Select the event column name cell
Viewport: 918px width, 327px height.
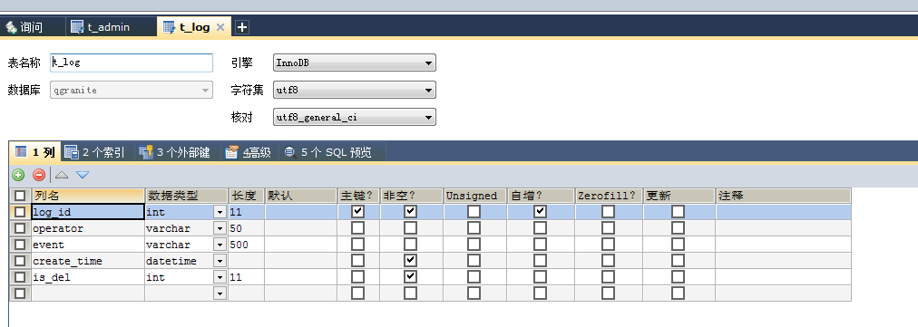(88, 245)
